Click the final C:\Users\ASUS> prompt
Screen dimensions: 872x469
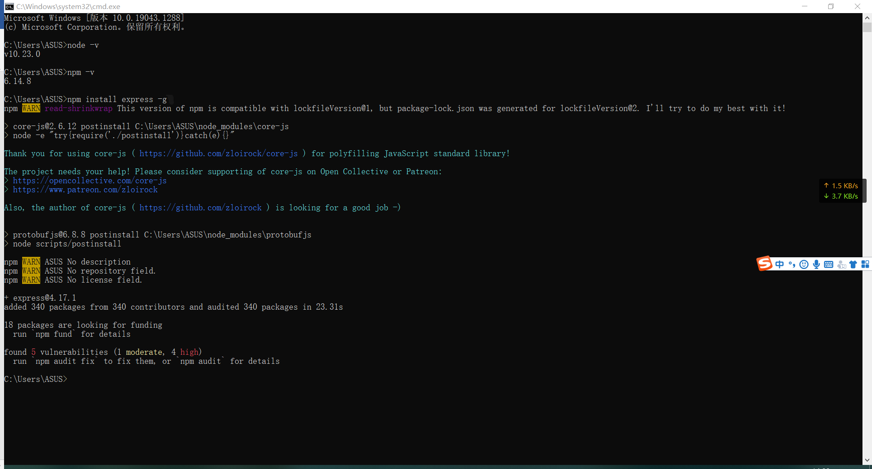click(36, 379)
